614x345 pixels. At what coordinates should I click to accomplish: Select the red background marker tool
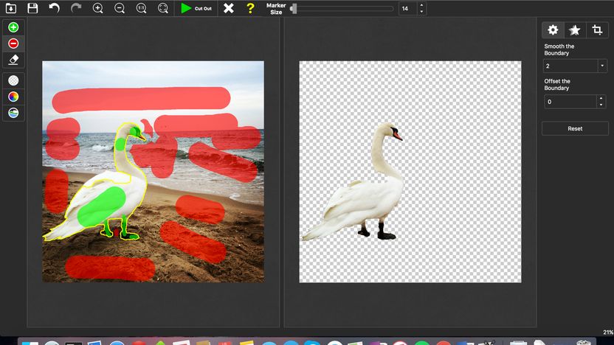tap(13, 43)
